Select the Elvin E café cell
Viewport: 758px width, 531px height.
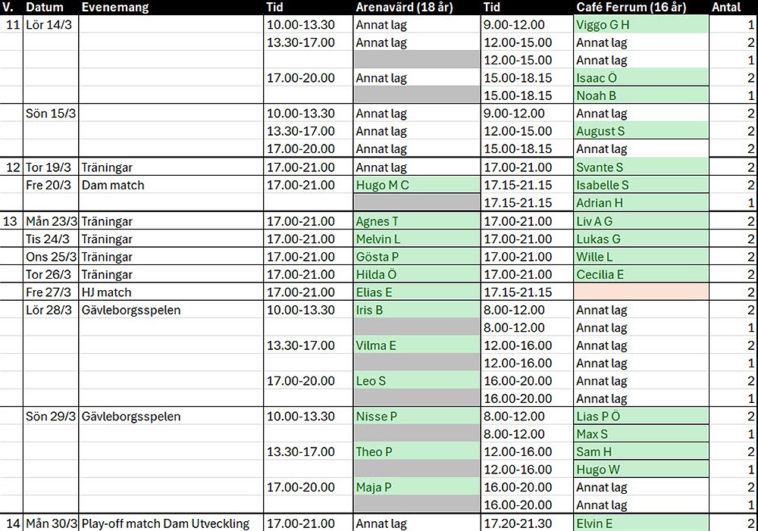coord(641,523)
